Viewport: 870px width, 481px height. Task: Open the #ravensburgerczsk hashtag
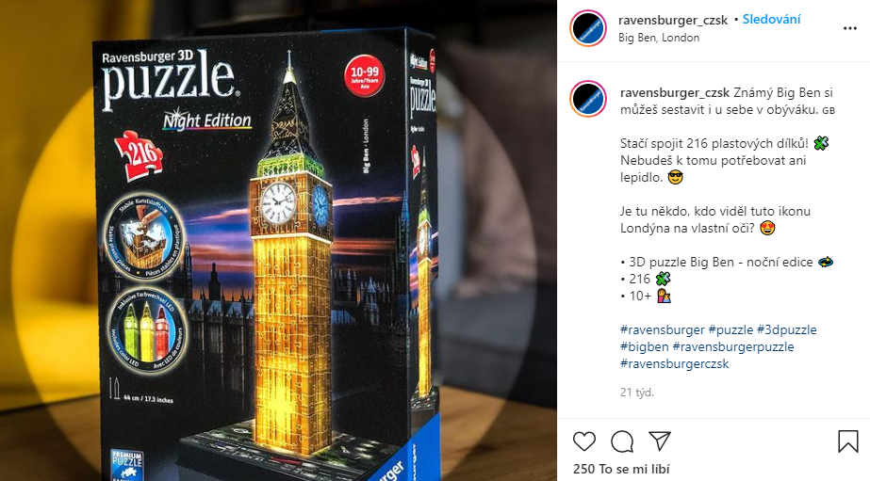pyautogui.click(x=675, y=364)
